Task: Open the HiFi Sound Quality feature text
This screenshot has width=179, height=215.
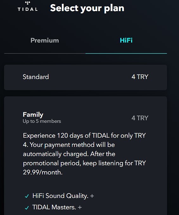Action: (x=60, y=196)
